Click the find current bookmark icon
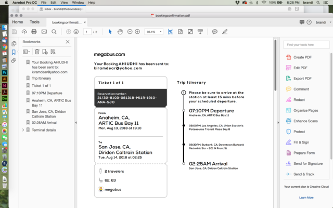 [53, 51]
